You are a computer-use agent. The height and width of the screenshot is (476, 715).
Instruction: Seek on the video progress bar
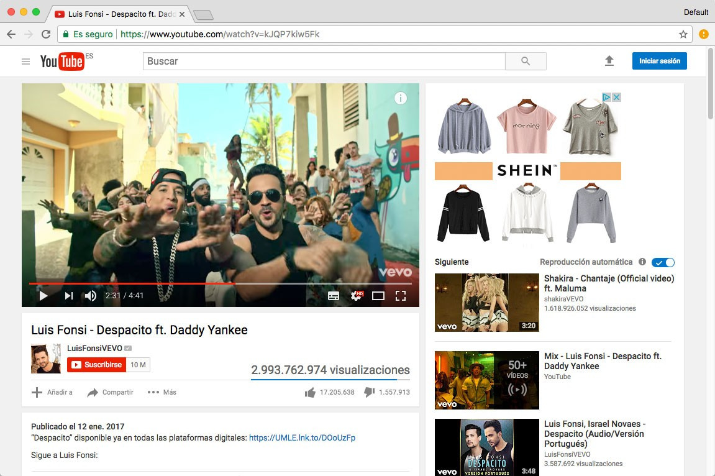tap(221, 283)
